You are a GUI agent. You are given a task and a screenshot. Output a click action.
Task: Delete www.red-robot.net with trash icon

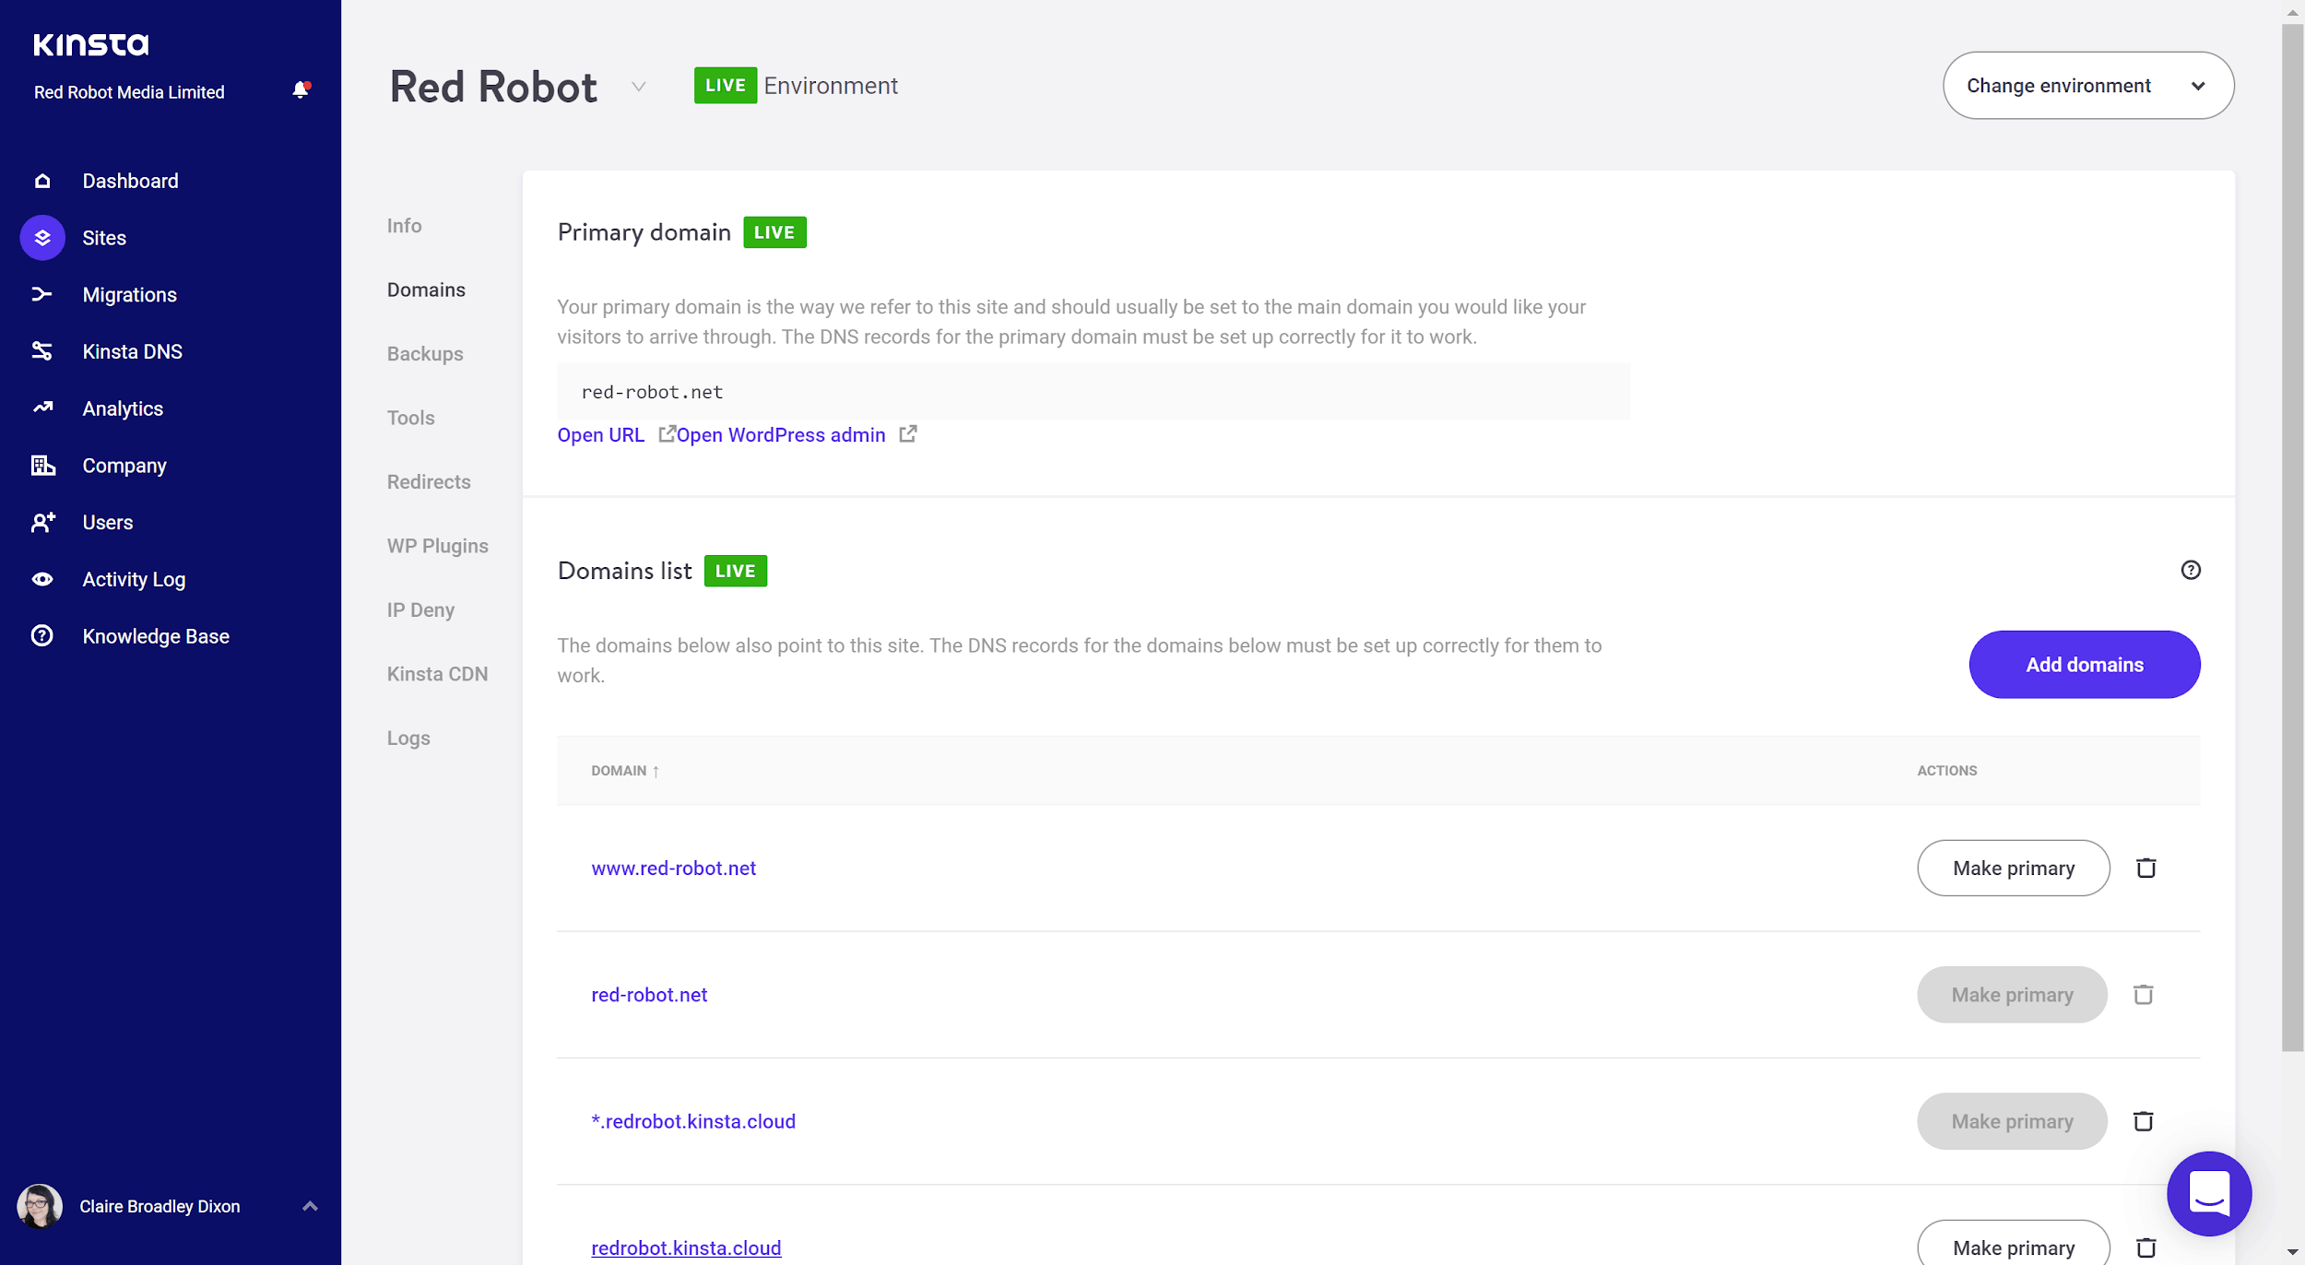tap(2146, 869)
